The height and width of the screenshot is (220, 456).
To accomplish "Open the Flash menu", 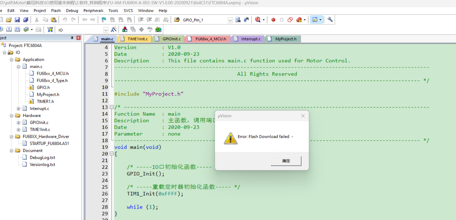I will pyautogui.click(x=56, y=11).
